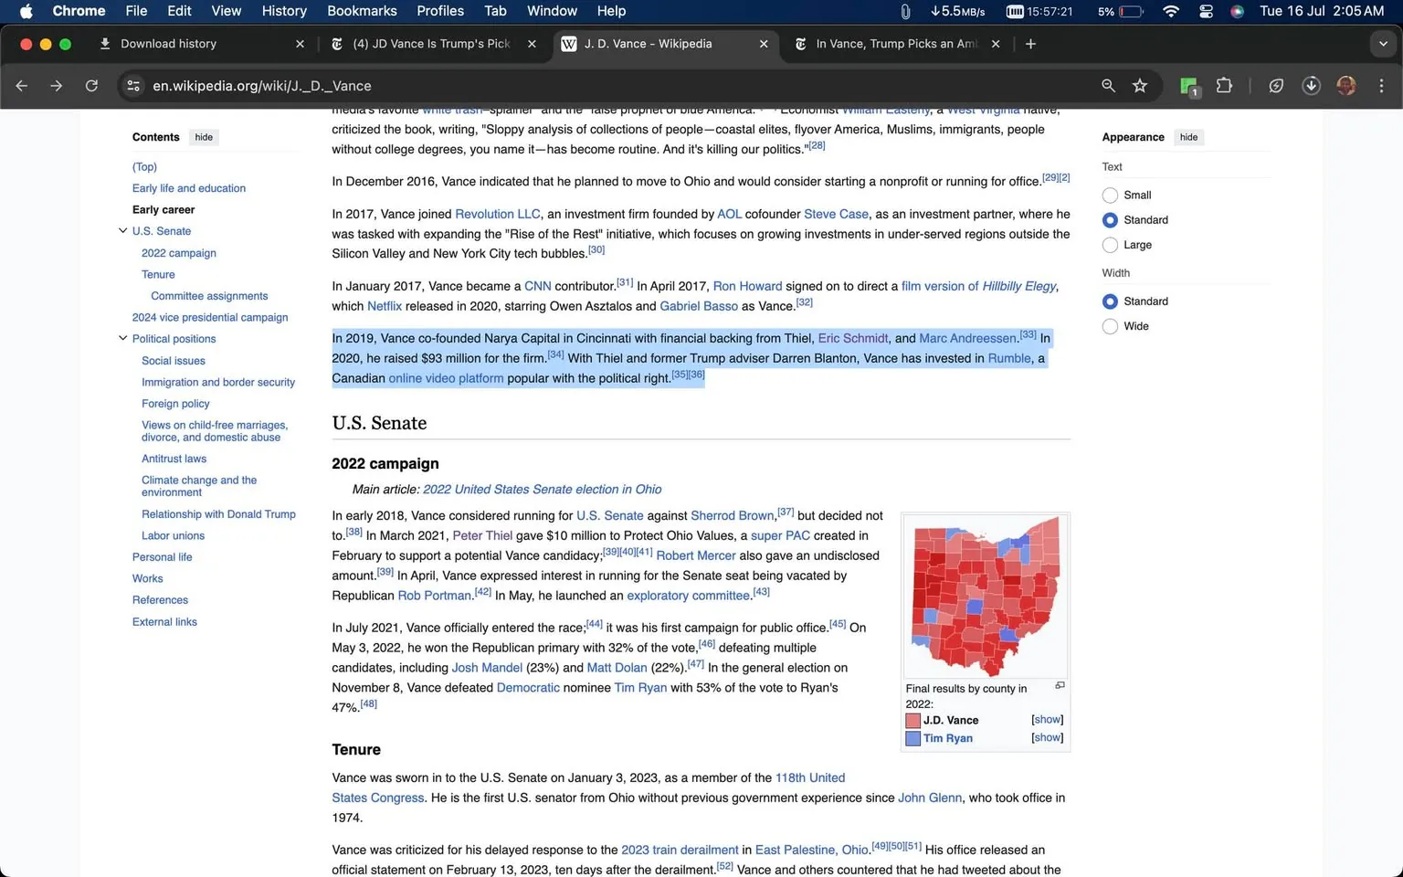Open the Bookmarks menu

tap(362, 11)
